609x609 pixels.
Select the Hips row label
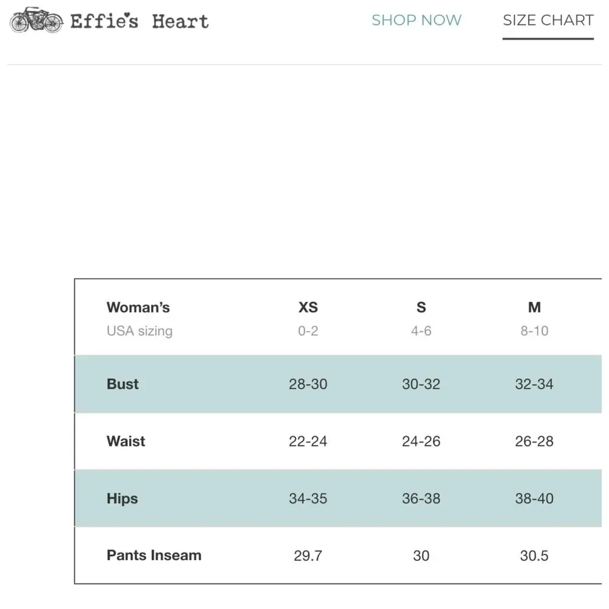(x=122, y=498)
